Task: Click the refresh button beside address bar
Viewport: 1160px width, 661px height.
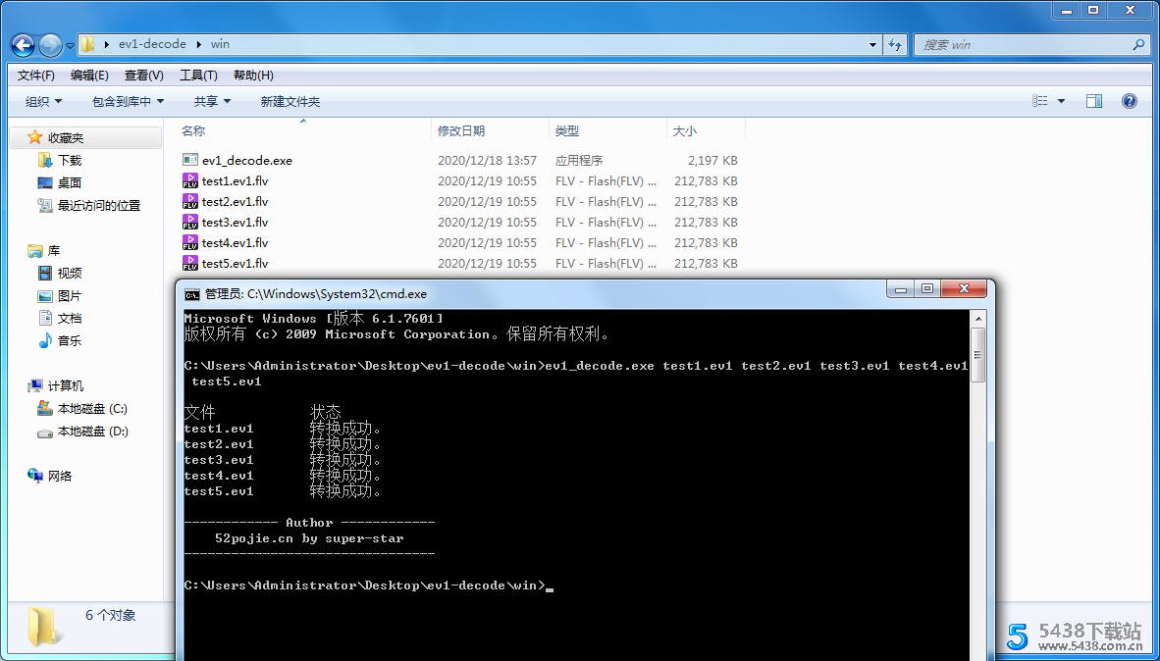Action: [895, 44]
